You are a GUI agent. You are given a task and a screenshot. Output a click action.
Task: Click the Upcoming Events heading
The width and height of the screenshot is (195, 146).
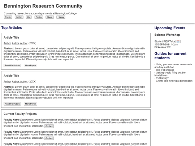tap(170, 28)
